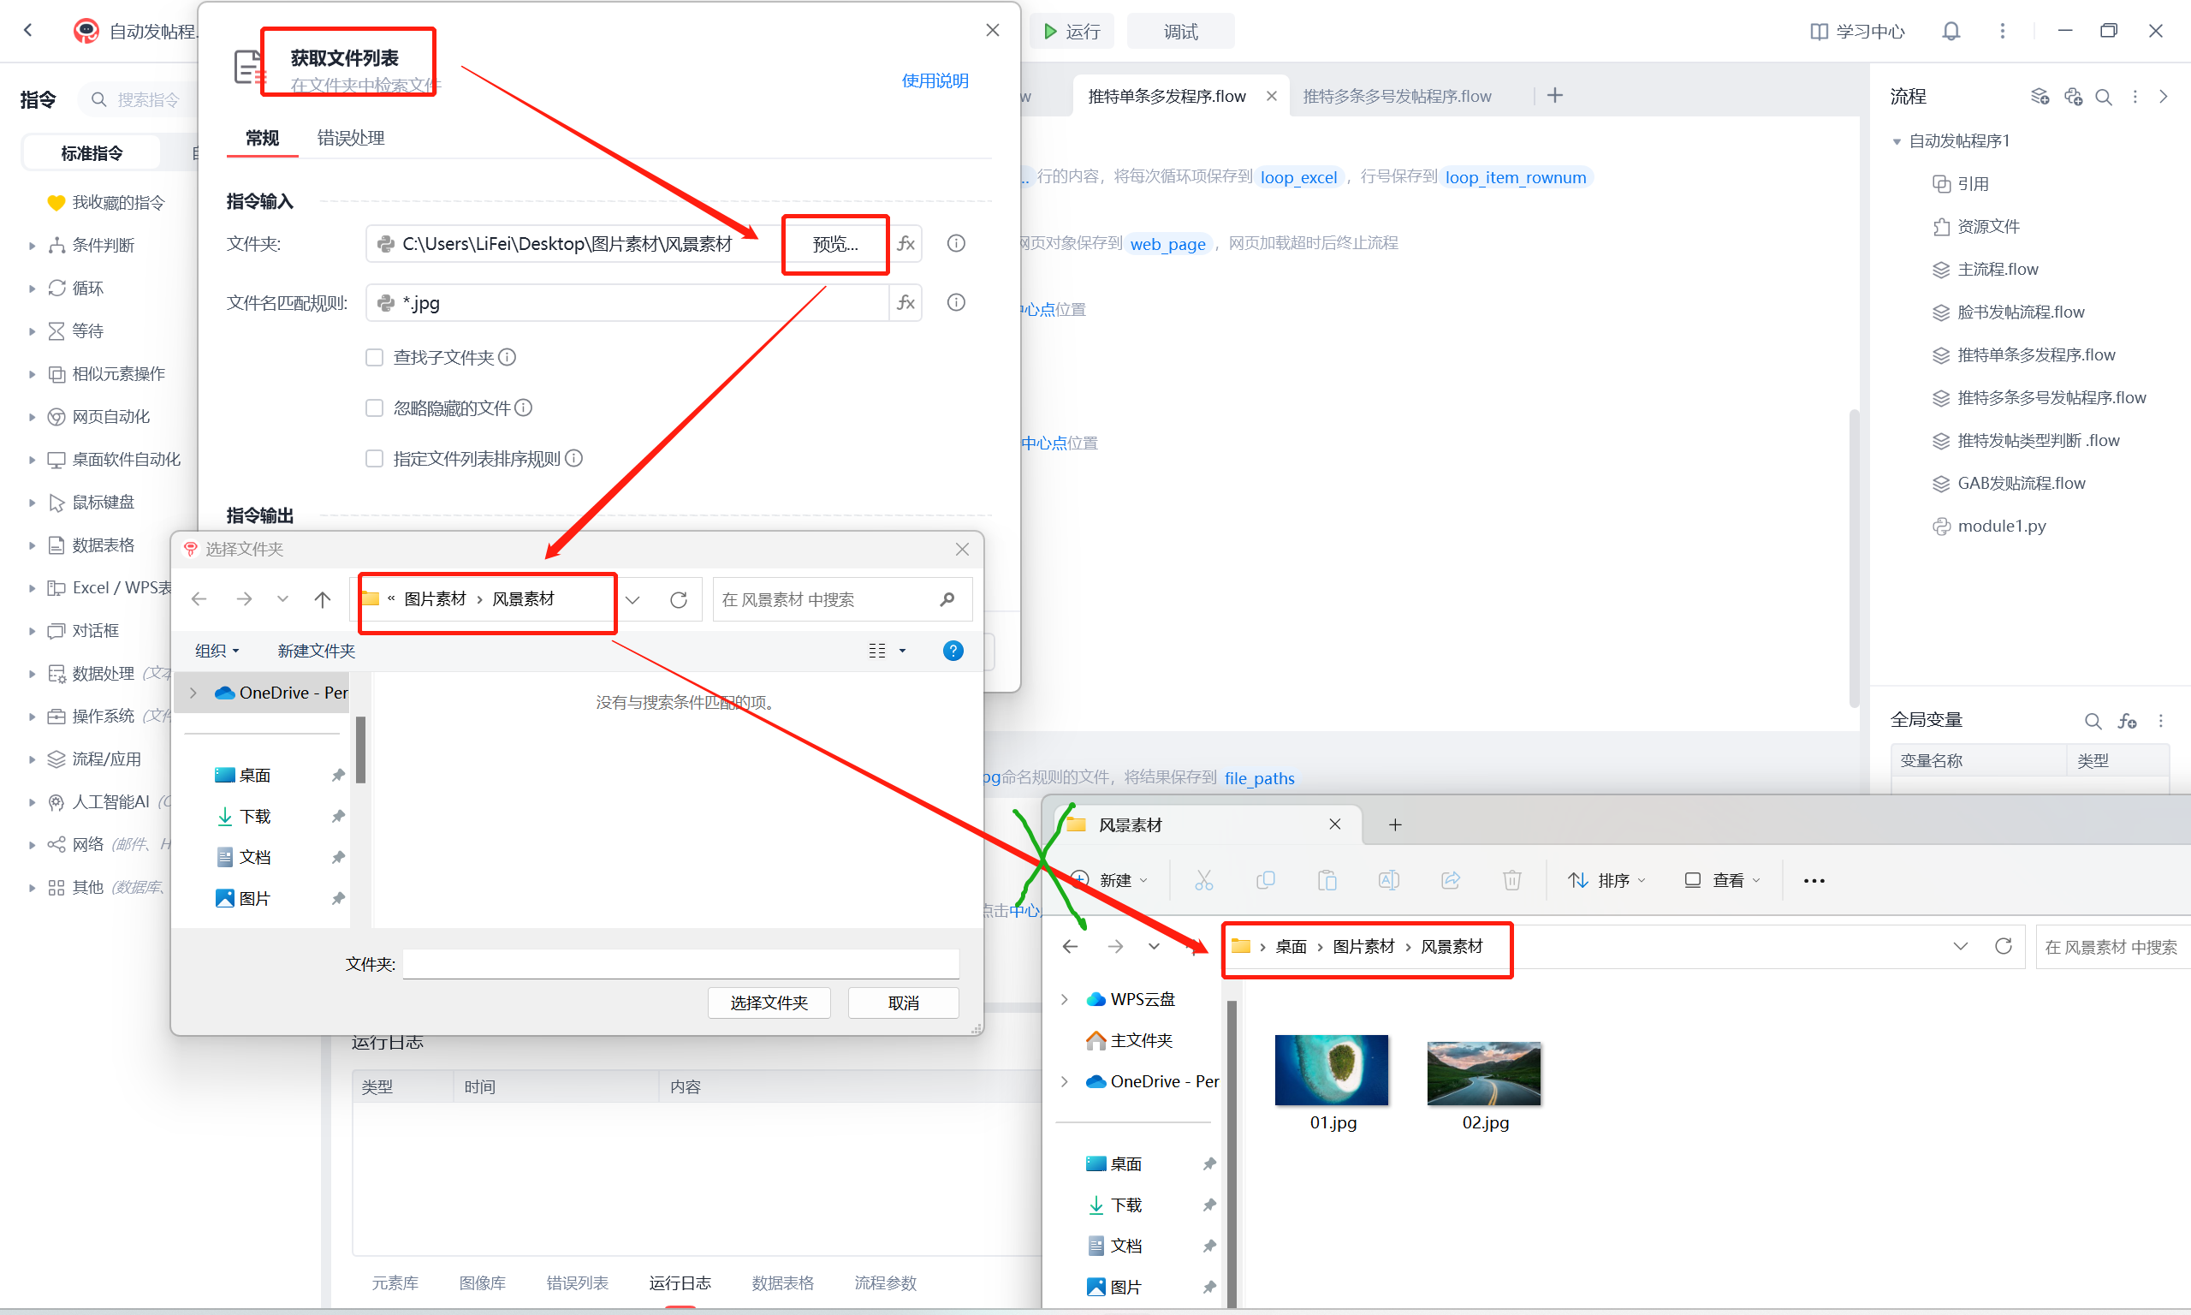
Task: Click the delete trash icon in Explorer toolbar
Action: point(1511,880)
